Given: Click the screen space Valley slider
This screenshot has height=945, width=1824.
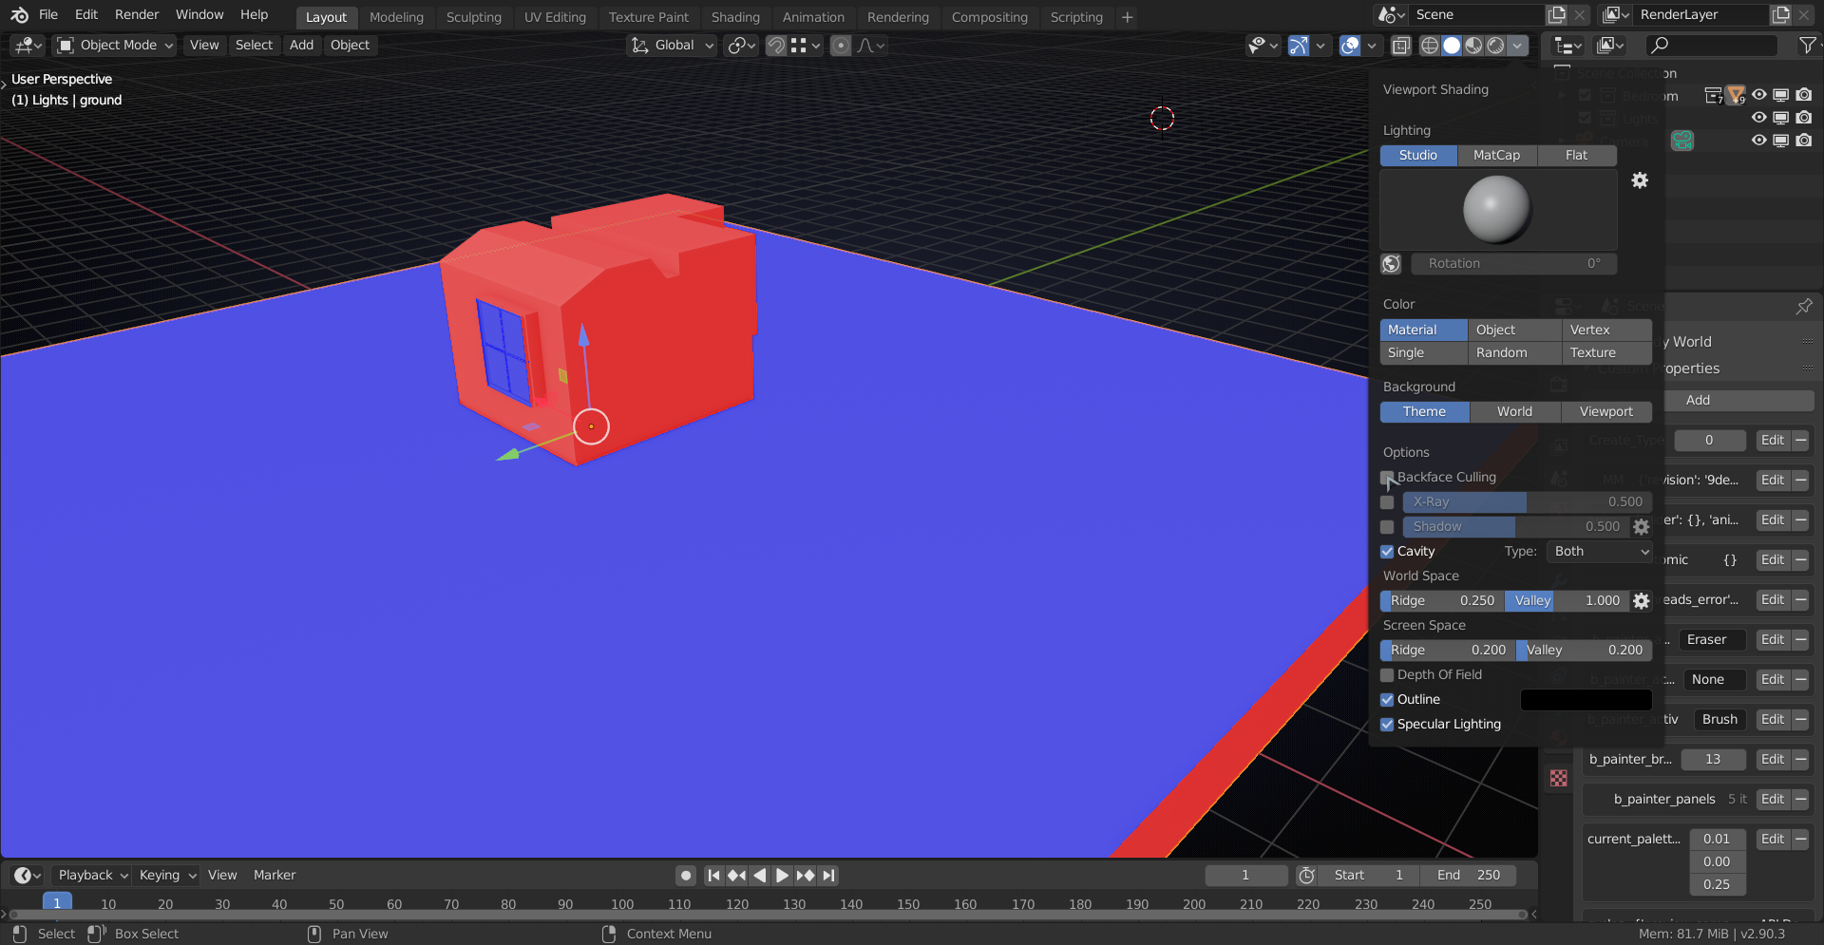Looking at the screenshot, I should tap(1585, 651).
